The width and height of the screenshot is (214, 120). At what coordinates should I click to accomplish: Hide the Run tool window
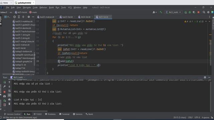point(209,77)
